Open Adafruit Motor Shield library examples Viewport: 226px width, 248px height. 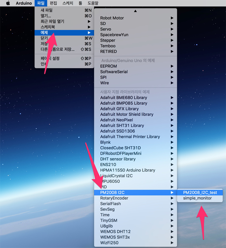point(135,114)
